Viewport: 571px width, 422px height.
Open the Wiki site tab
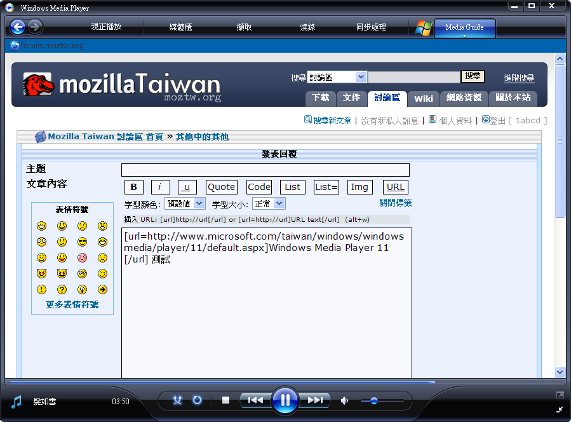[x=424, y=99]
